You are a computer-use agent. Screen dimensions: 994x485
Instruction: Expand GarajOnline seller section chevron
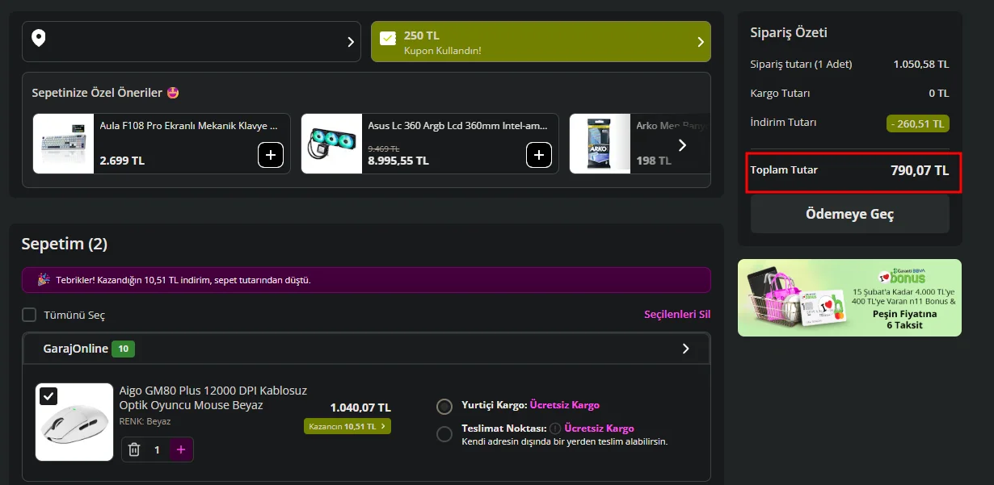(686, 349)
